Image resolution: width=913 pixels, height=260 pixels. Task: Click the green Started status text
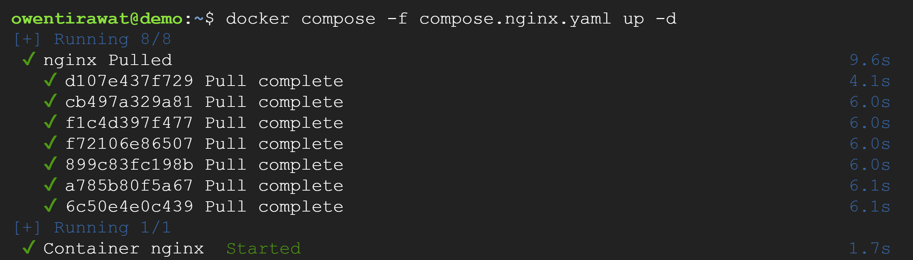[x=264, y=249]
